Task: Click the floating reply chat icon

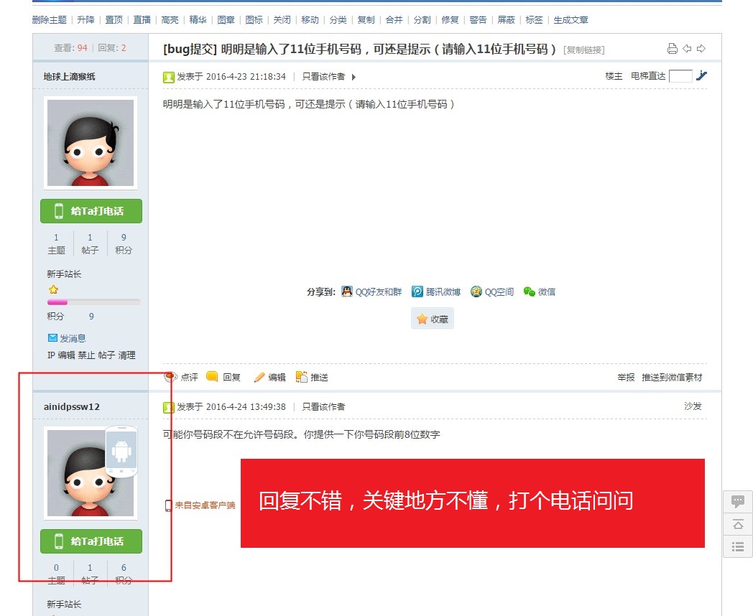Action: click(738, 502)
